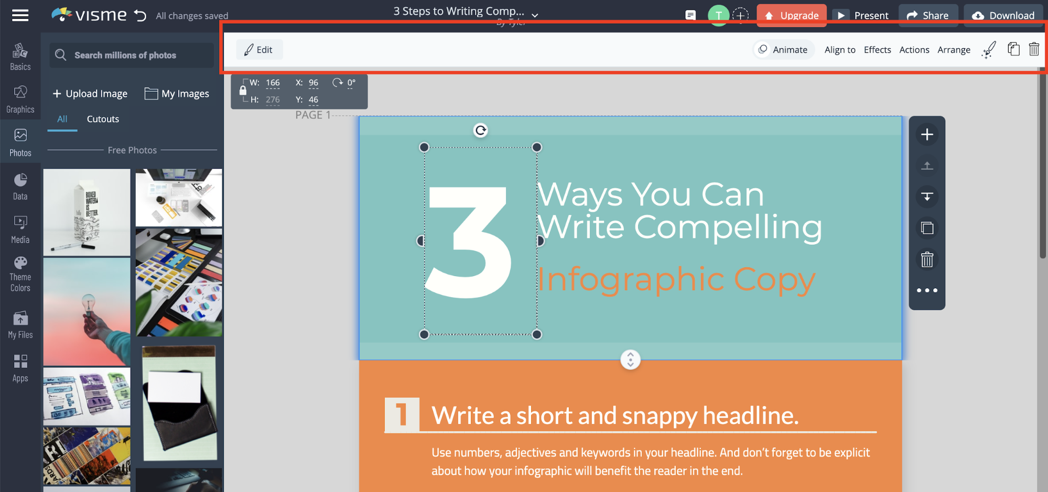Click the block height resize handle
1048x492 pixels.
pyautogui.click(x=630, y=360)
